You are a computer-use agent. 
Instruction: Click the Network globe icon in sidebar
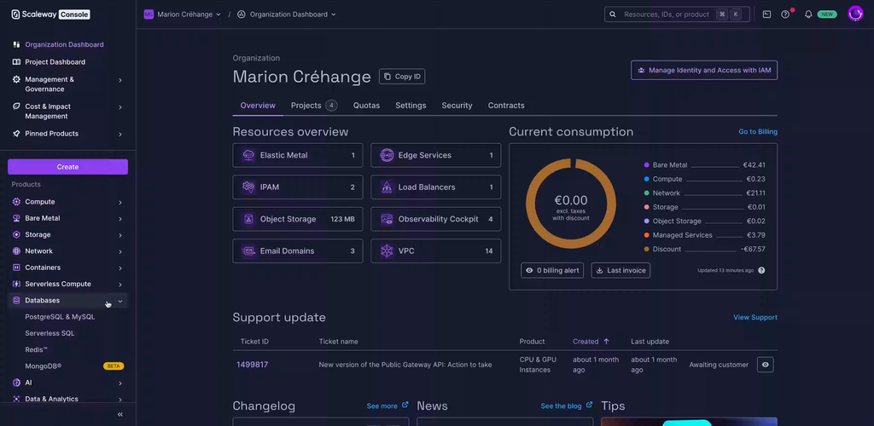click(x=16, y=250)
